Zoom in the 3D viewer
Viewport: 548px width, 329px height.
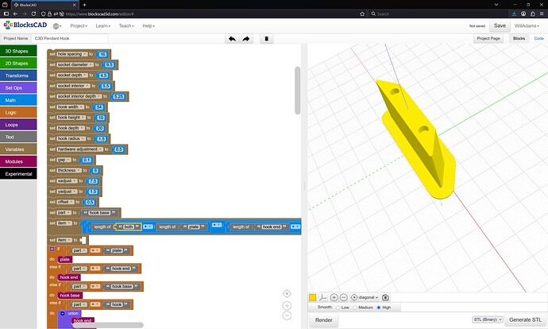[x=334, y=297]
